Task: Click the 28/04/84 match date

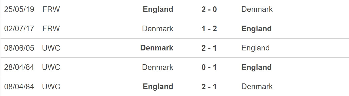Action: point(19,67)
